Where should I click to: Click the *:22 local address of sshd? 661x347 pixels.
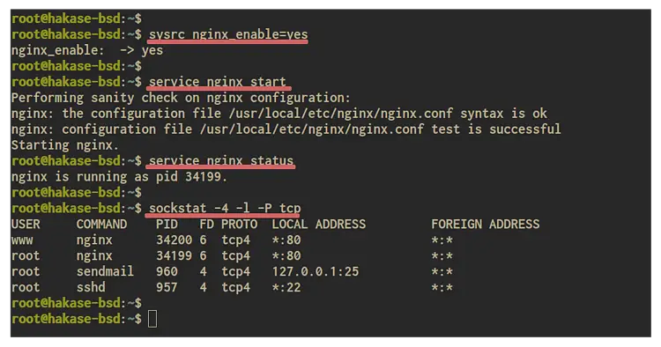(286, 287)
